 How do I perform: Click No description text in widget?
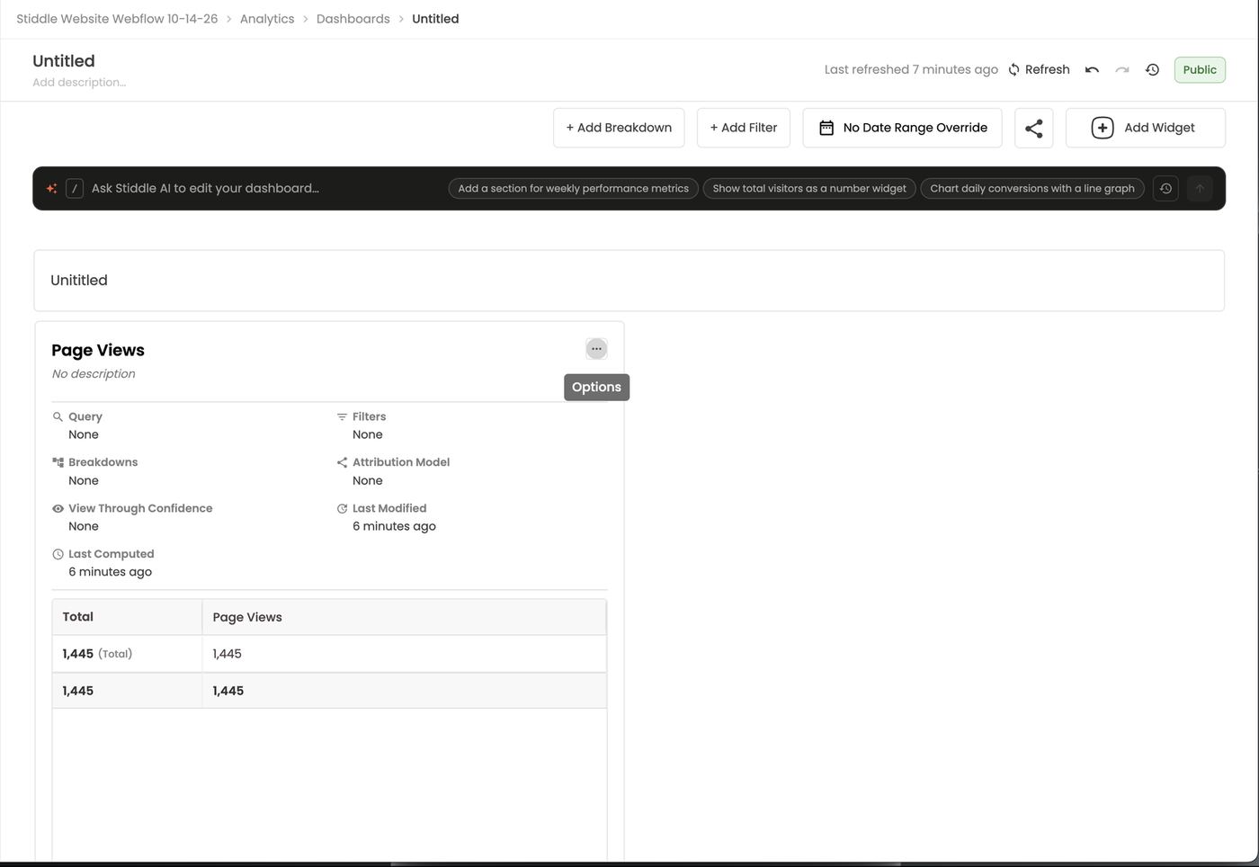tap(94, 373)
